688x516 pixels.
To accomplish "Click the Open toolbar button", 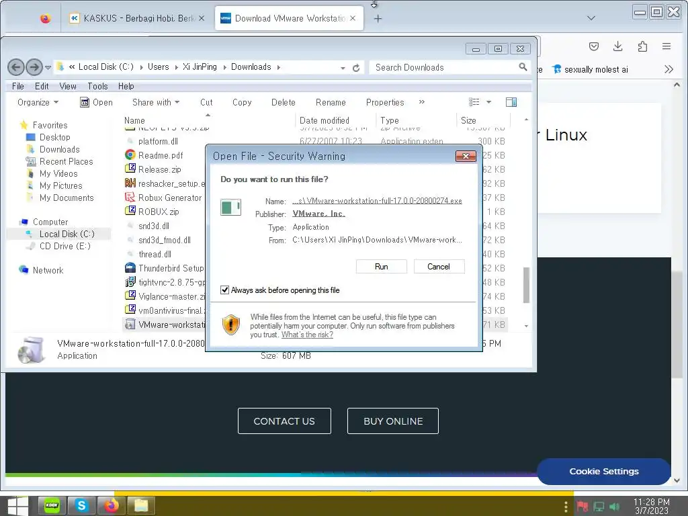I will (97, 102).
